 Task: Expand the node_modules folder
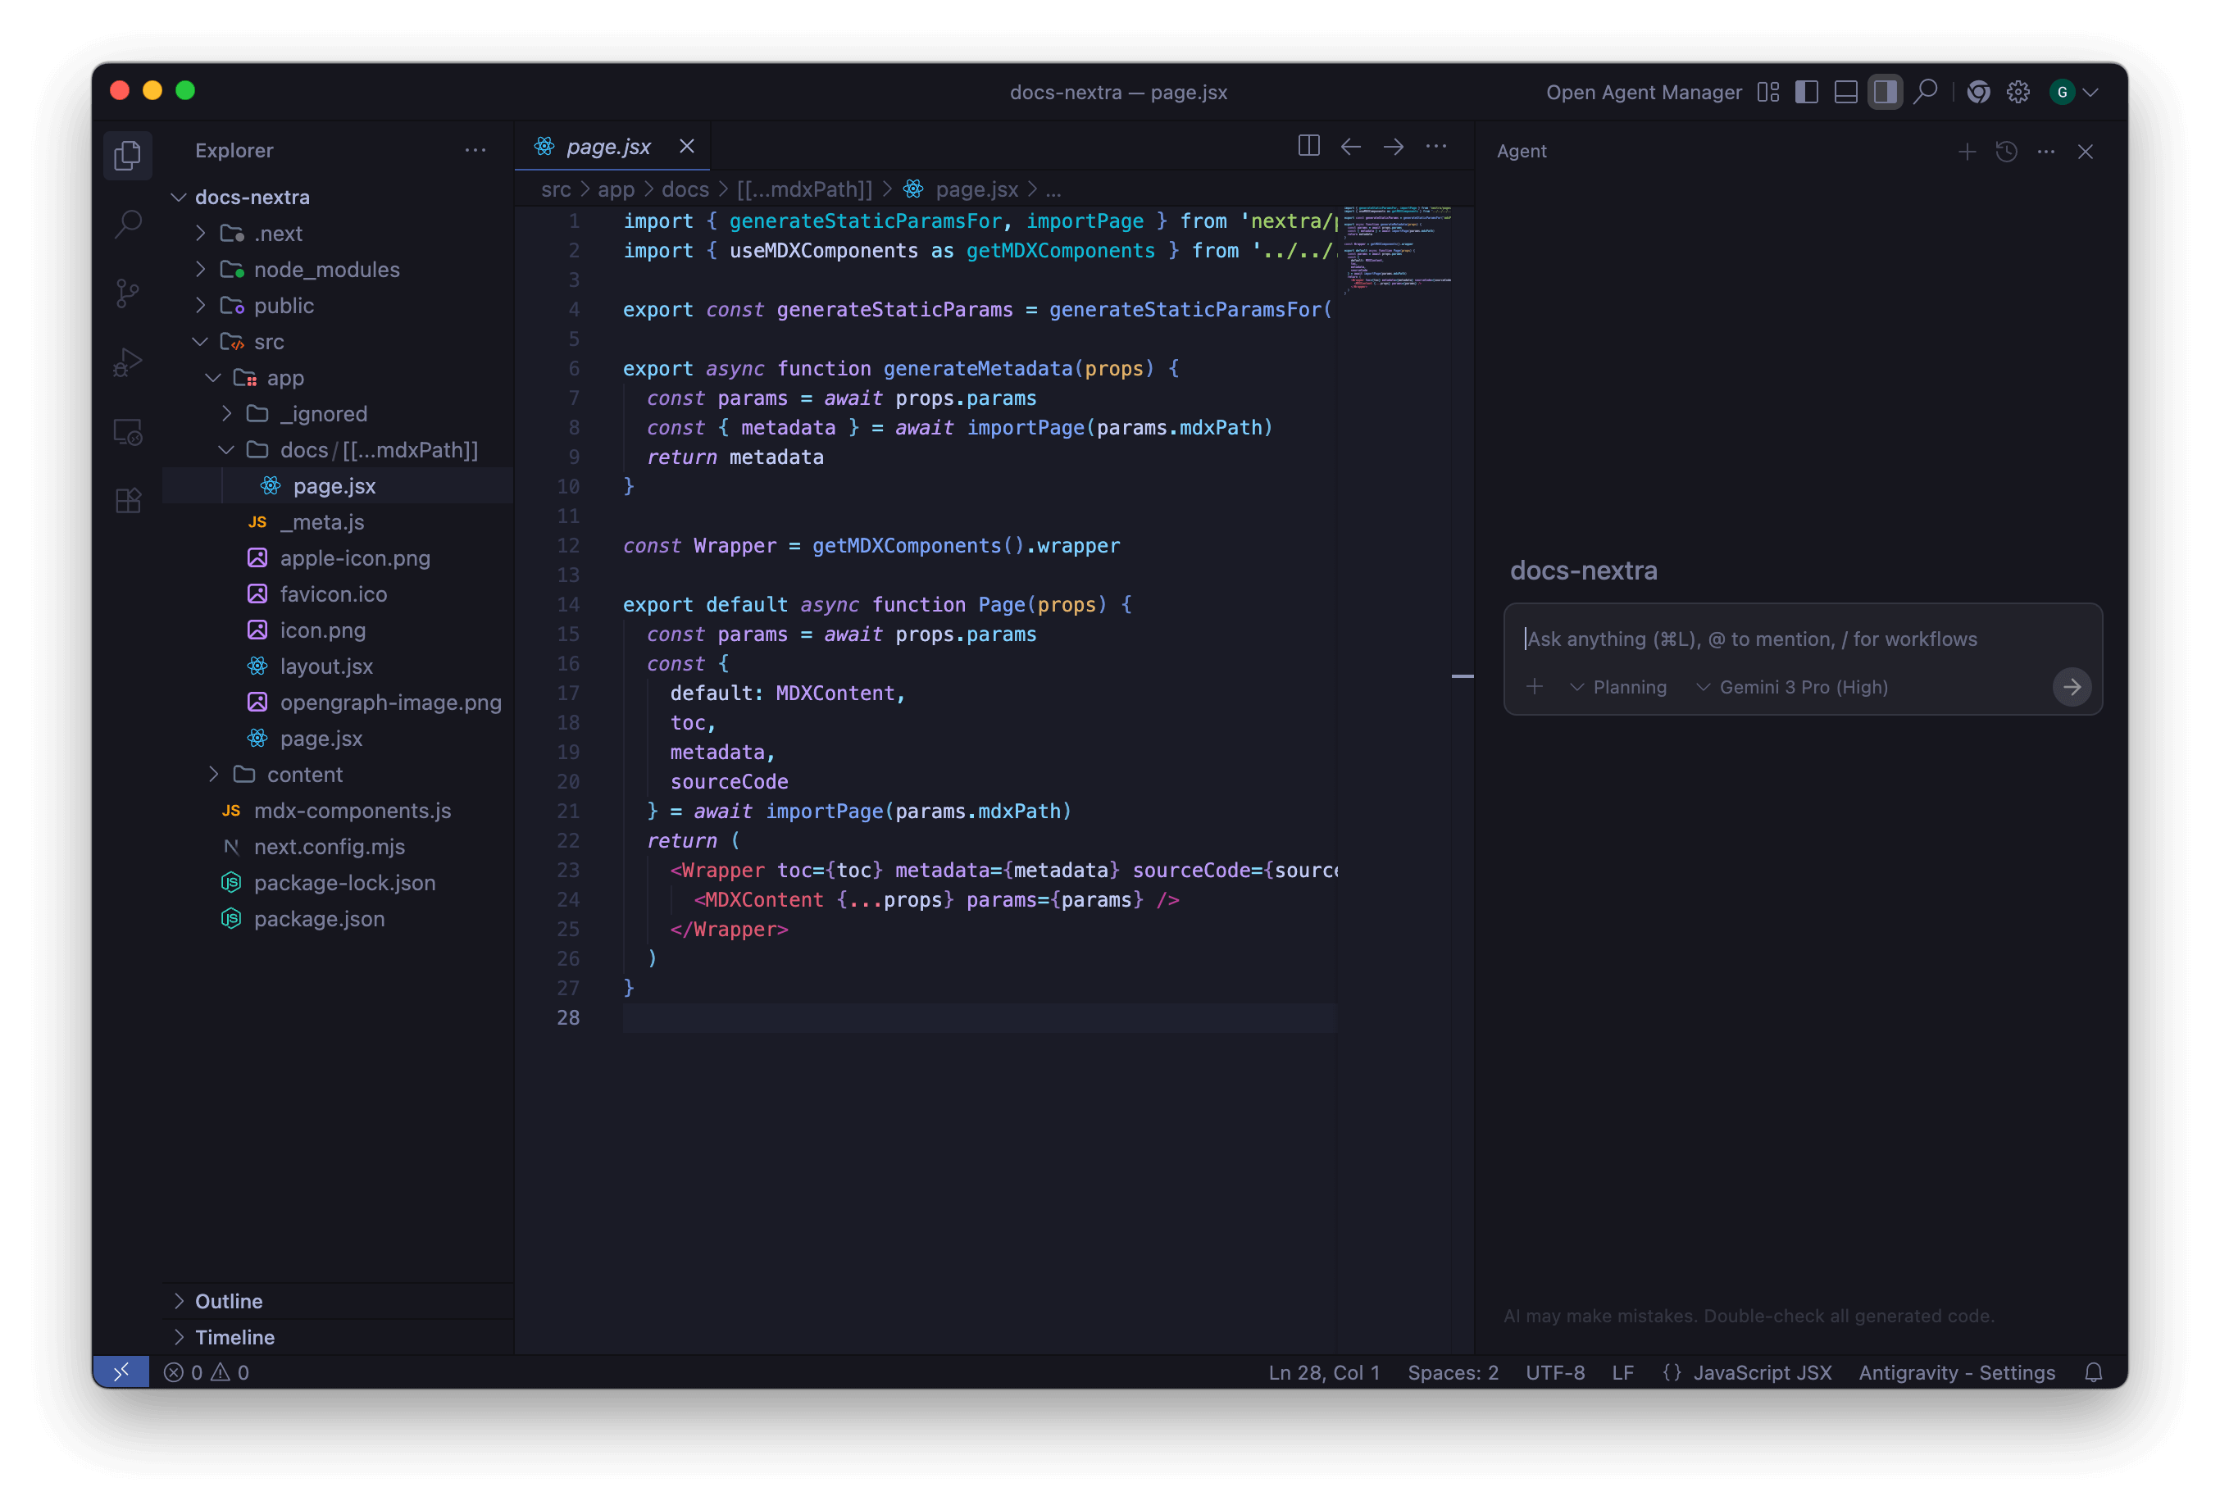(x=325, y=270)
